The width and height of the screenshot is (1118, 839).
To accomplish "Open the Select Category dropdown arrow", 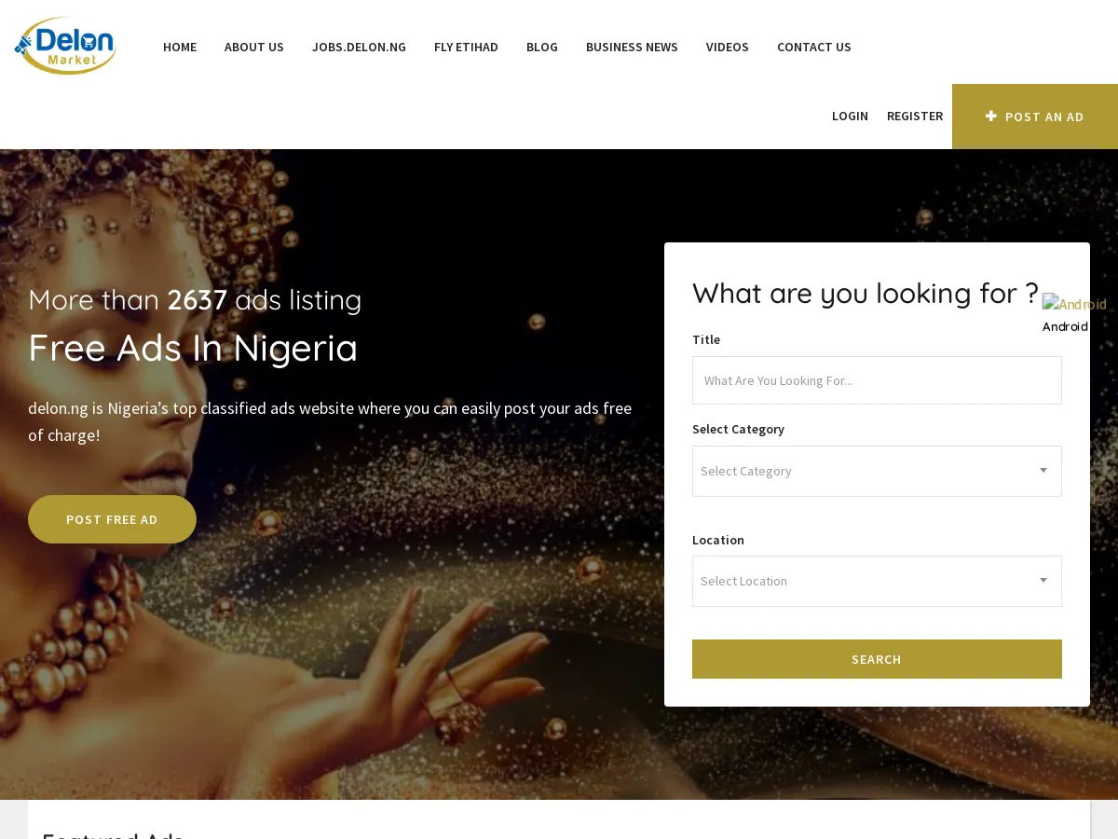I will pos(1043,471).
